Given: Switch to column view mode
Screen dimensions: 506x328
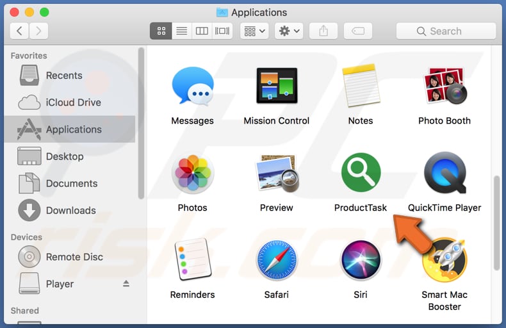Looking at the screenshot, I should click(202, 31).
